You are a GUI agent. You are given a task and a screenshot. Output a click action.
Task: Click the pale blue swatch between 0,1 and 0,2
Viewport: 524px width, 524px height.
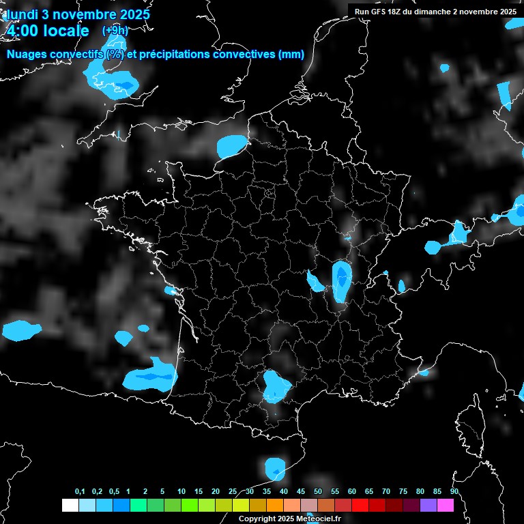coord(87,505)
